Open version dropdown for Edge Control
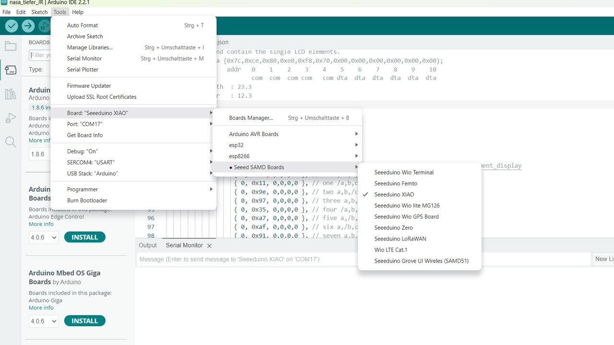Viewport: 614px width, 345px height. tap(43, 237)
